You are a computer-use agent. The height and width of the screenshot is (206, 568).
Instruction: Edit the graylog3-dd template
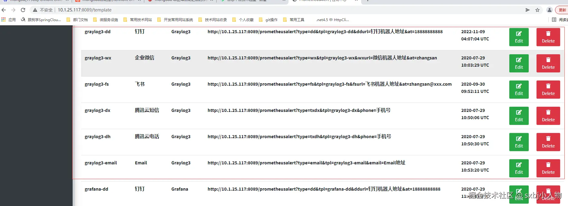pos(519,37)
